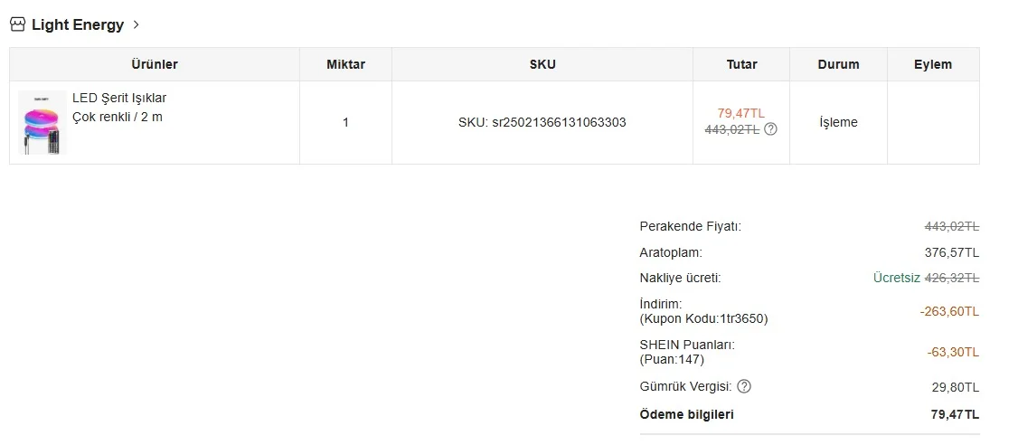Click the 79,47TL item price in table
This screenshot has height=445, width=1018.
click(x=740, y=113)
